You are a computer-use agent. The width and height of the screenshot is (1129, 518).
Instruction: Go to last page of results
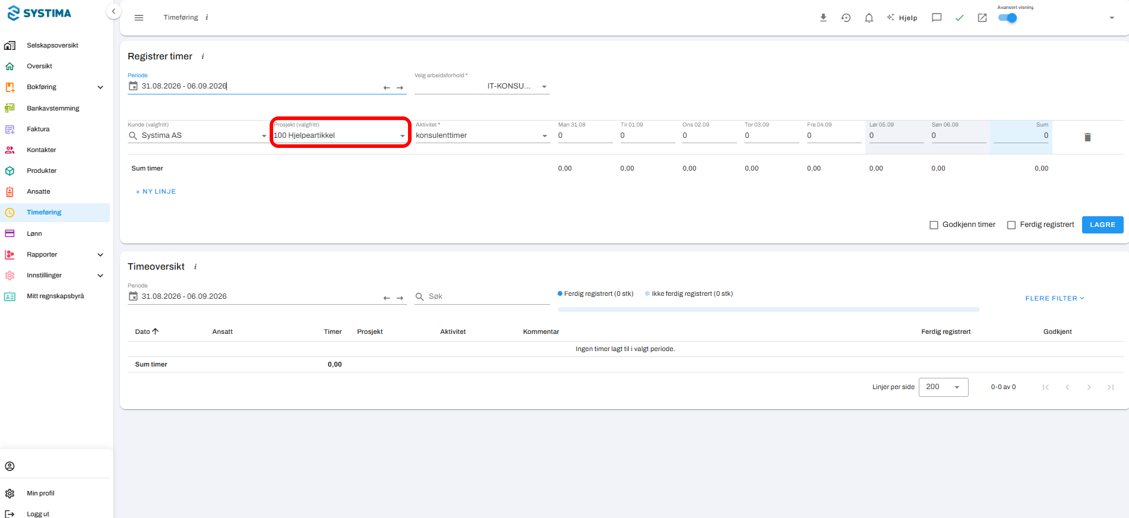(1110, 387)
